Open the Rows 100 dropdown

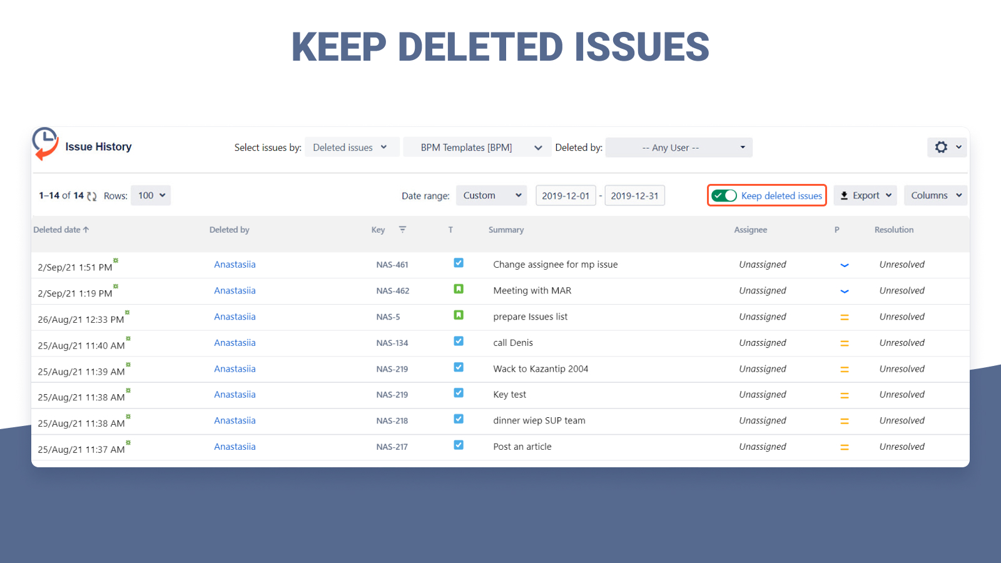click(x=150, y=195)
